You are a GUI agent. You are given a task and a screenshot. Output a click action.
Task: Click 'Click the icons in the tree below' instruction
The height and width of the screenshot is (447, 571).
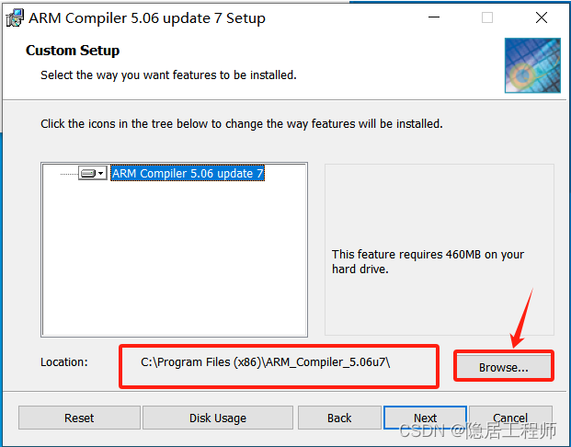242,124
